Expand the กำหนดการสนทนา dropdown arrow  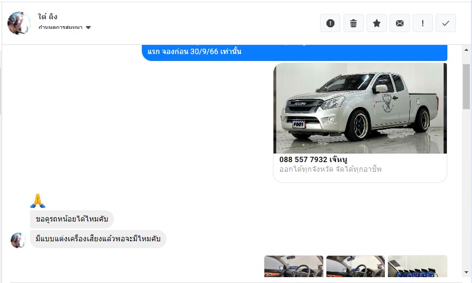(x=88, y=27)
